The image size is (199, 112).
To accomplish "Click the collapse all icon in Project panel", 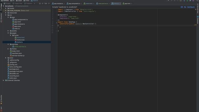I will pos(43,3).
